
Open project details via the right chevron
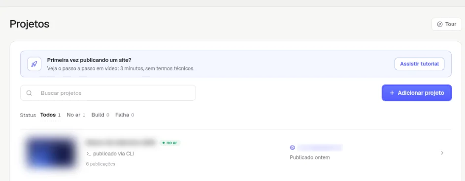tap(442, 153)
